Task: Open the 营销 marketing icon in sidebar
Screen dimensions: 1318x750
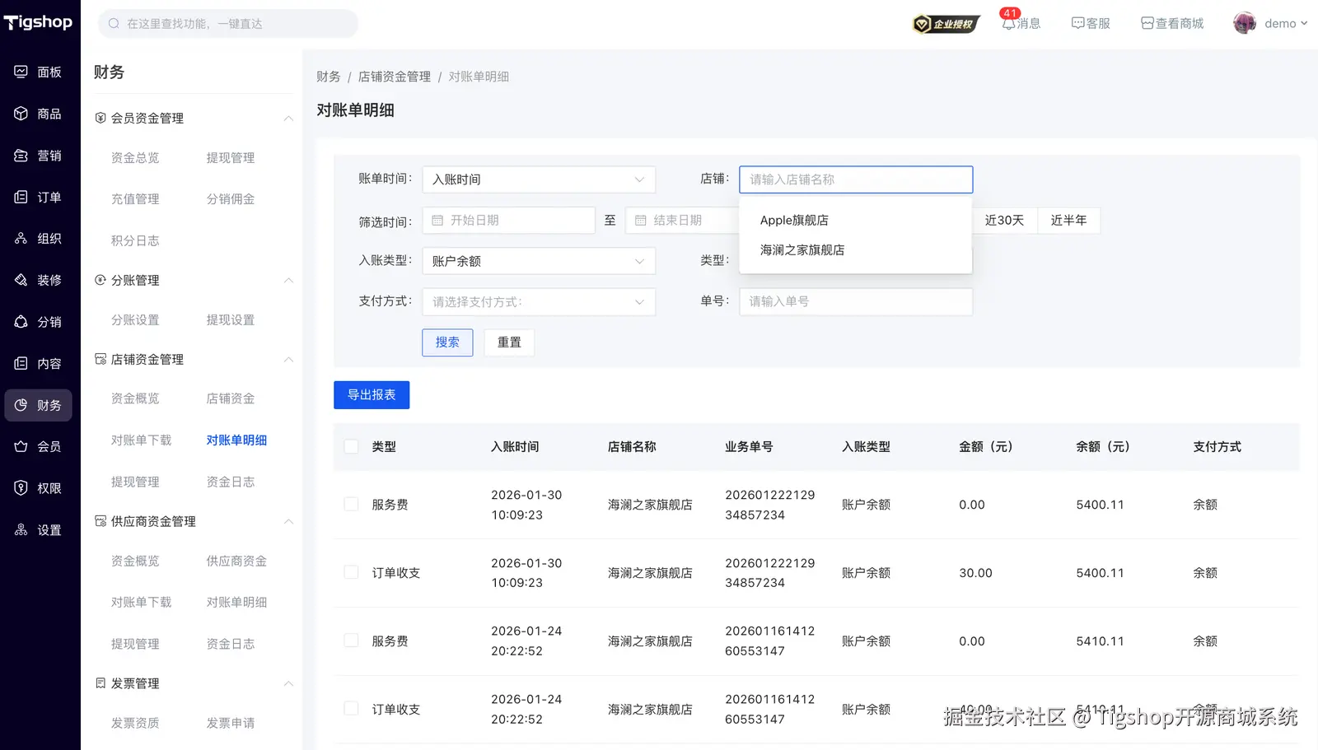Action: point(21,156)
